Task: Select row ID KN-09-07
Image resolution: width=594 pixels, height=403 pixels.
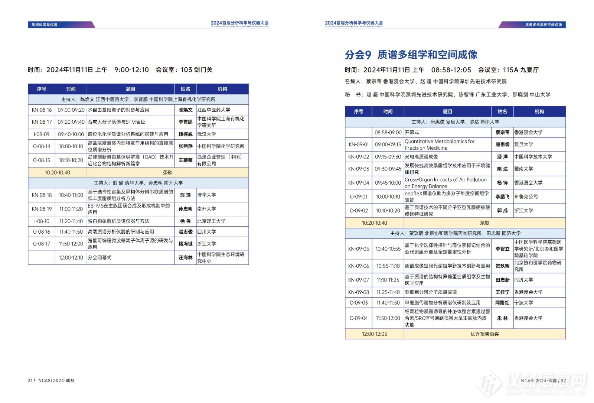Action: 359,280
